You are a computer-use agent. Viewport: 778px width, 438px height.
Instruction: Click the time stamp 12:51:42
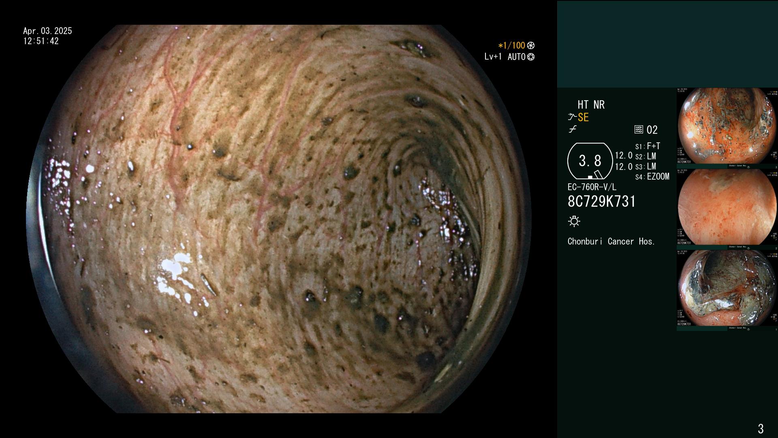(41, 41)
